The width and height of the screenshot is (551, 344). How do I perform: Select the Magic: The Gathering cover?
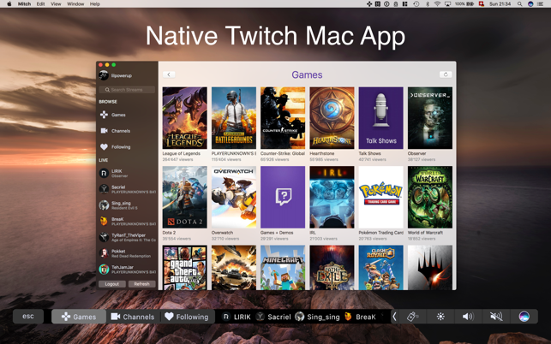[x=430, y=268]
